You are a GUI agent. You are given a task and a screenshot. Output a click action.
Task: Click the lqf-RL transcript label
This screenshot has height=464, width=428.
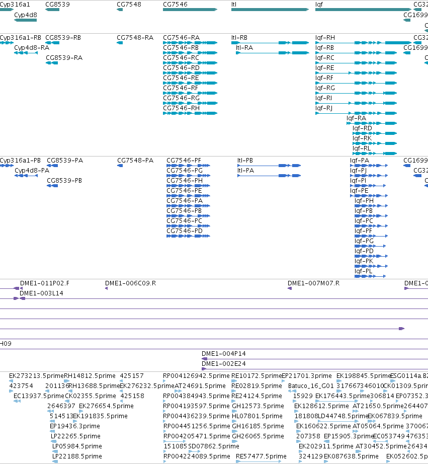pyautogui.click(x=362, y=148)
